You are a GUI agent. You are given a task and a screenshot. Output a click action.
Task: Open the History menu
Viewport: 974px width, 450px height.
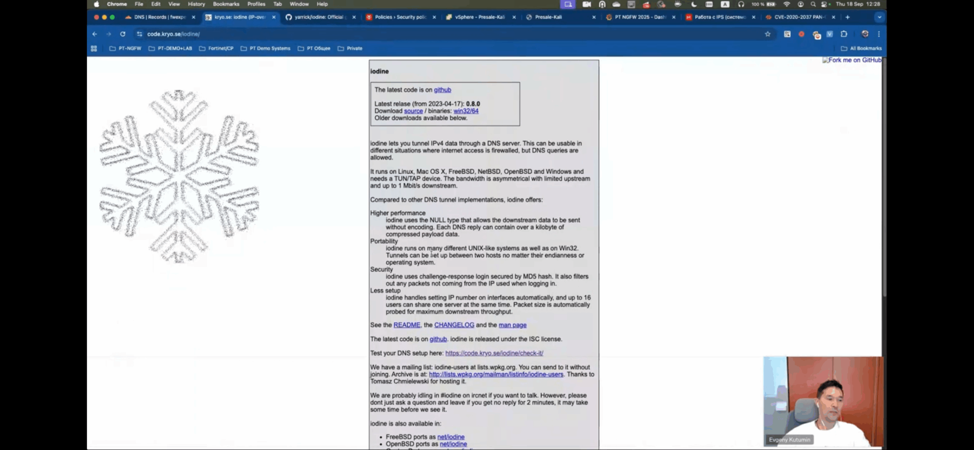click(196, 4)
